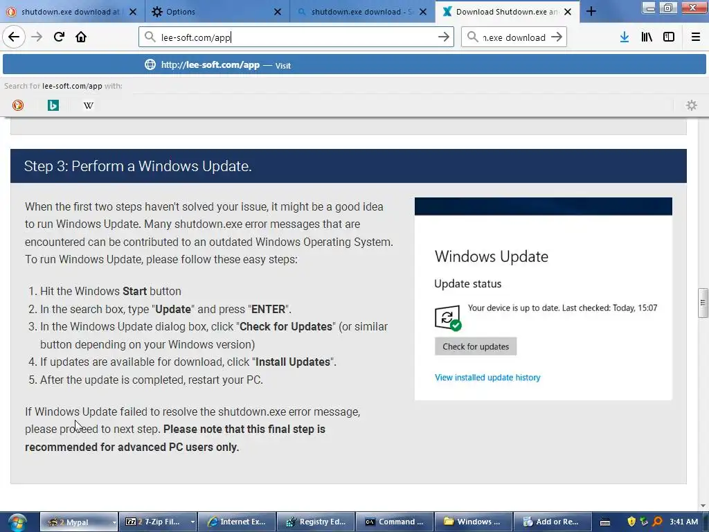The image size is (709, 532).
Task: Toggle the sidebar view icon
Action: [x=669, y=37]
